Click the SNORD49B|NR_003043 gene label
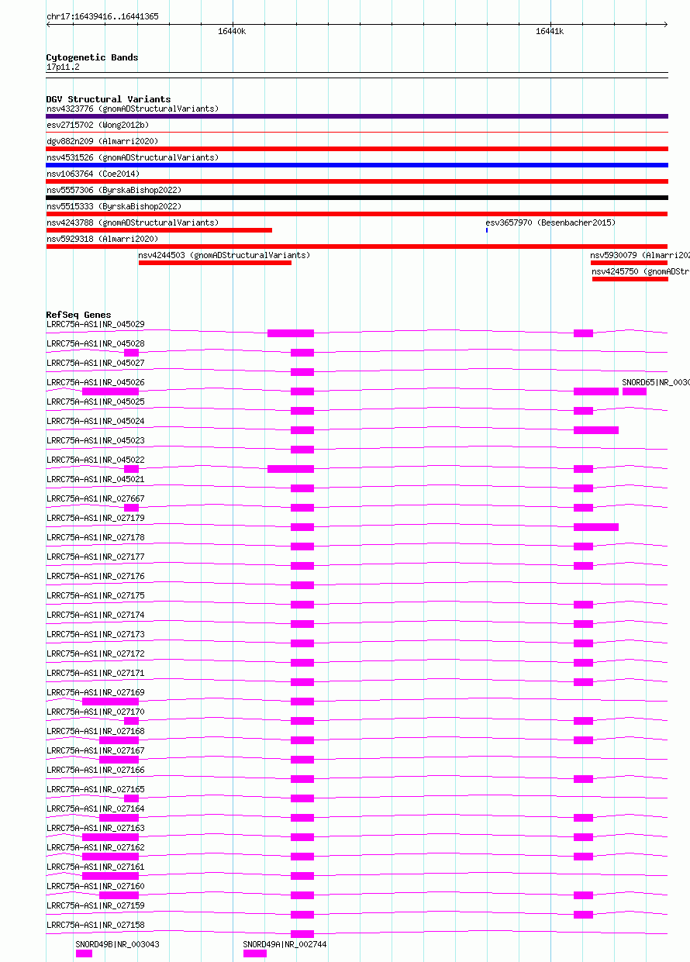 click(118, 944)
